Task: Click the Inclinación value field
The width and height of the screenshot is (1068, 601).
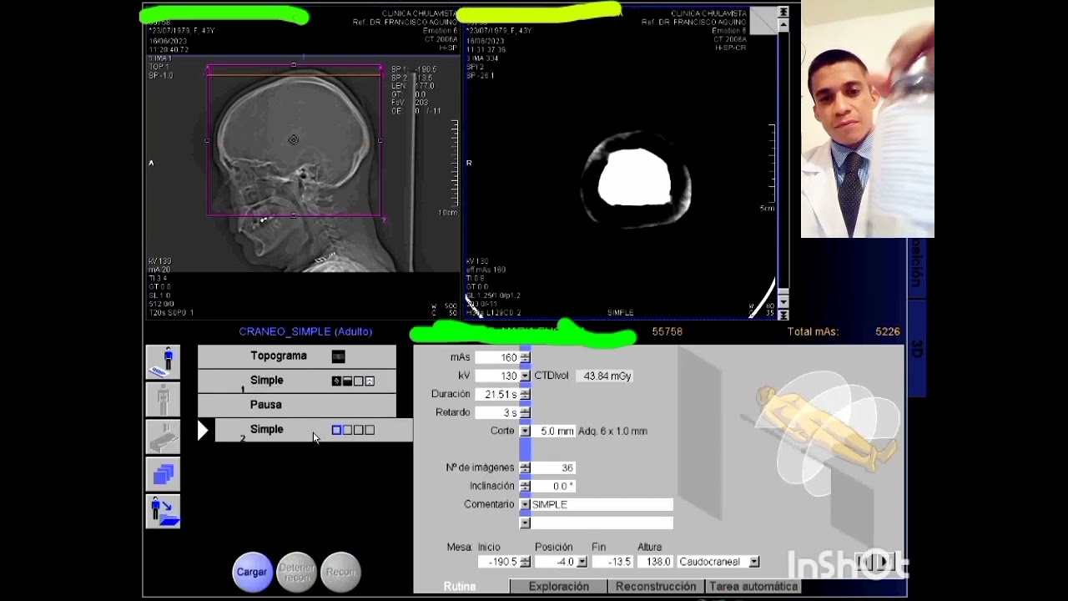Action: [x=553, y=486]
